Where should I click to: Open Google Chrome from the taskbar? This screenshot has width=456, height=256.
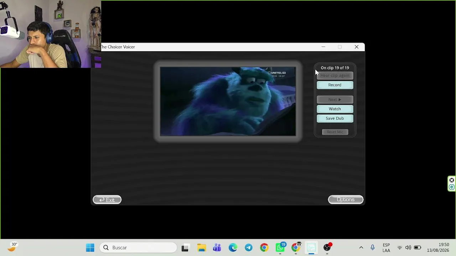coord(264,248)
